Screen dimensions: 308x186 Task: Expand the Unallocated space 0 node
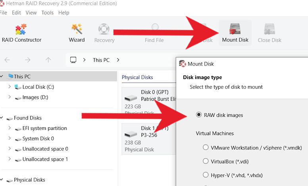click(x=10, y=149)
